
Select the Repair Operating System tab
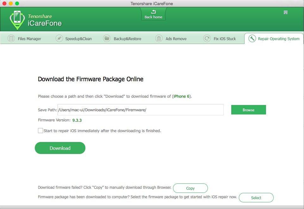pyautogui.click(x=274, y=39)
